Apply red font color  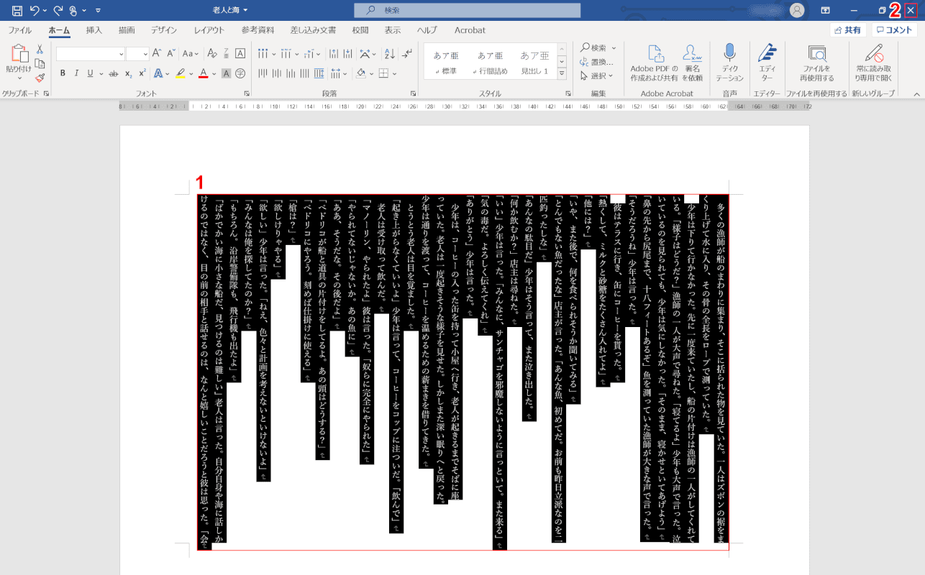click(204, 73)
